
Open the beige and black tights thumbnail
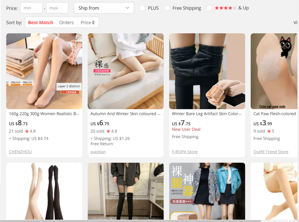tap(44, 191)
